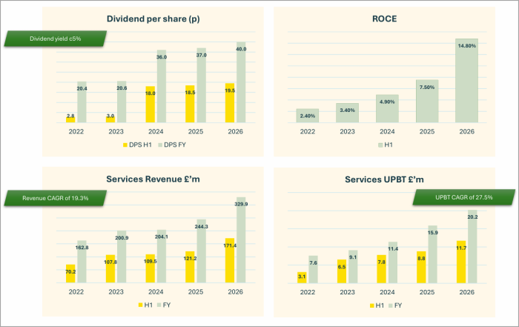Screen dimensions: 519x327
Task: Select the Dividend yield c5% green banner
Action: click(56, 39)
